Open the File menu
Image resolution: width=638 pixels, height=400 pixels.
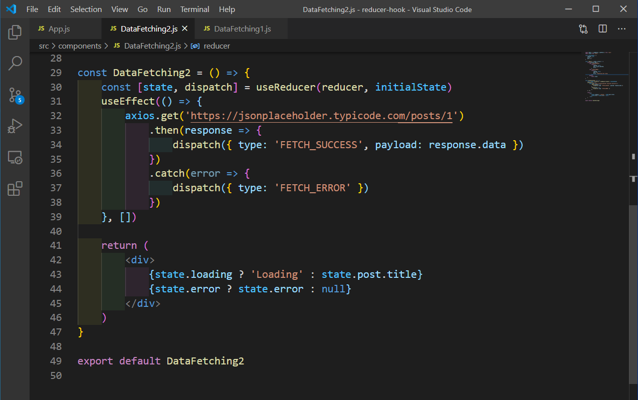(x=32, y=9)
